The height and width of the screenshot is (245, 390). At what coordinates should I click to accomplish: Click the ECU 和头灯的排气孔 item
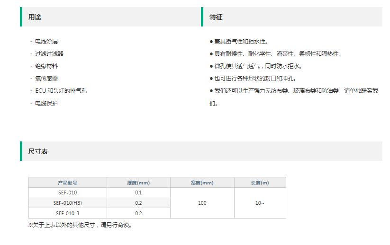coord(61,91)
